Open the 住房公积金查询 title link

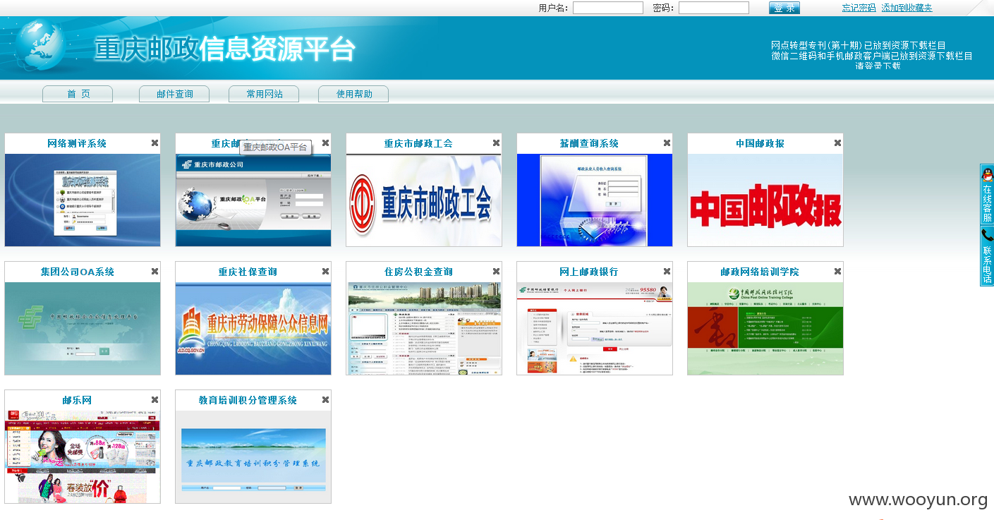(418, 272)
